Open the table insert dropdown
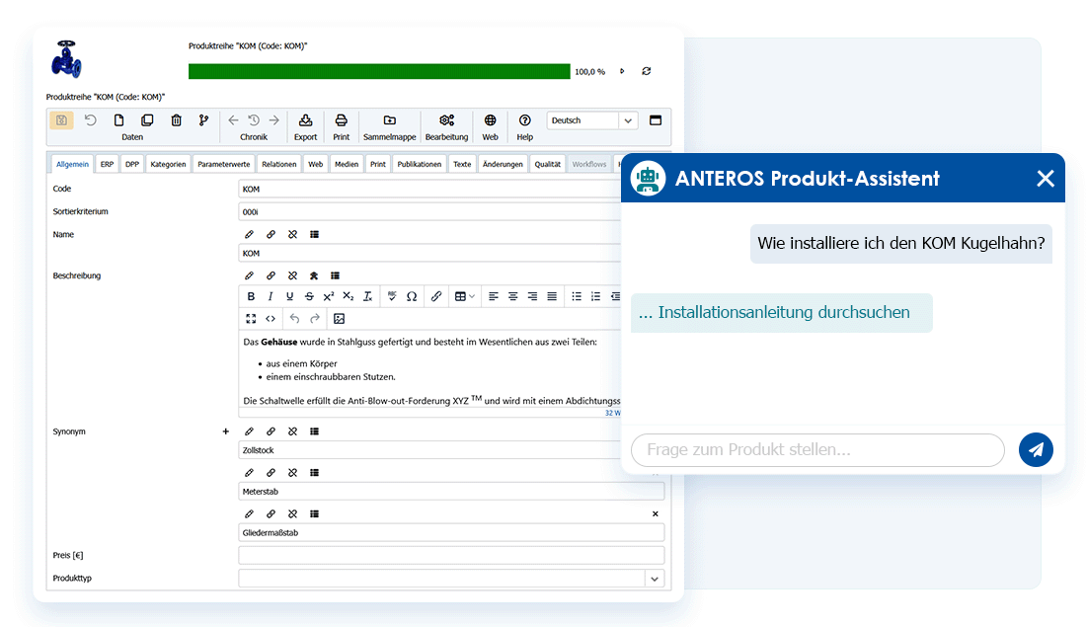The width and height of the screenshot is (1086, 627). pyautogui.click(x=464, y=296)
